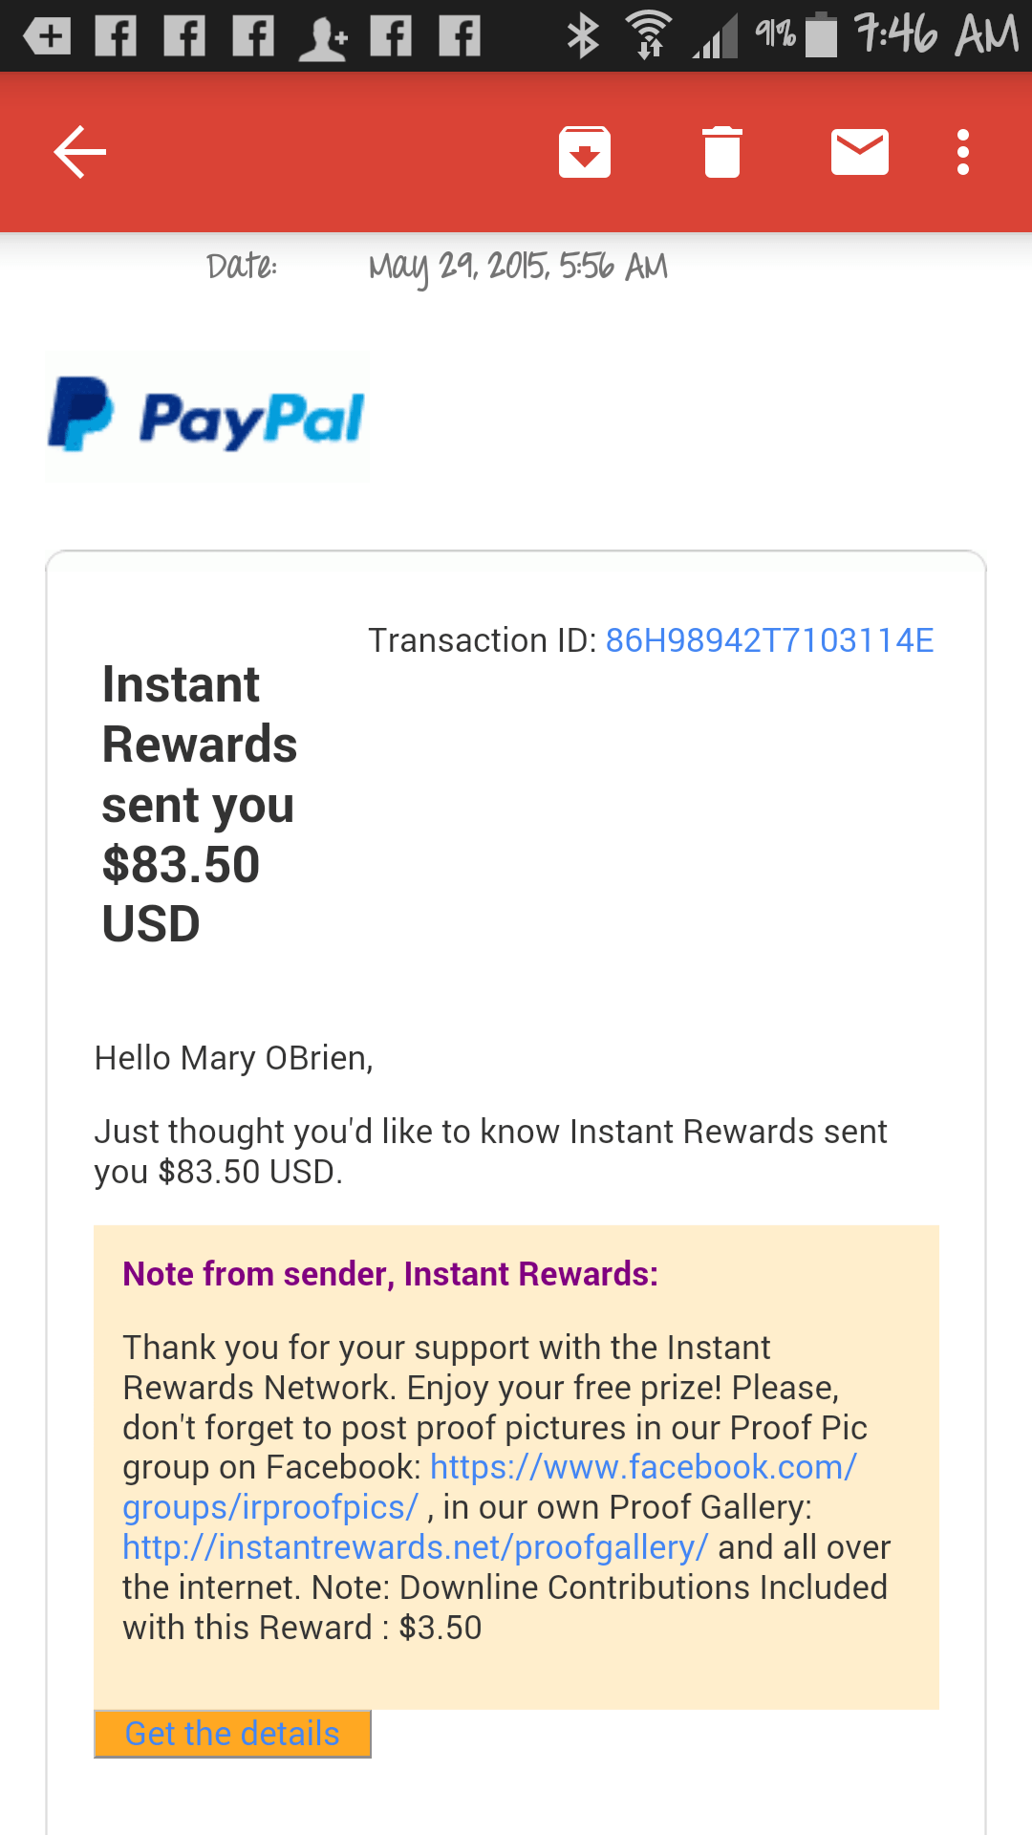Mark email as unread envelope icon
This screenshot has height=1835, width=1032.
(860, 152)
